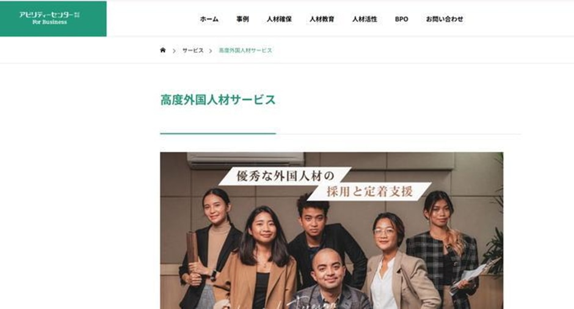This screenshot has height=309, width=574.
Task: Follow the サービス breadcrumb link
Action: coord(193,51)
